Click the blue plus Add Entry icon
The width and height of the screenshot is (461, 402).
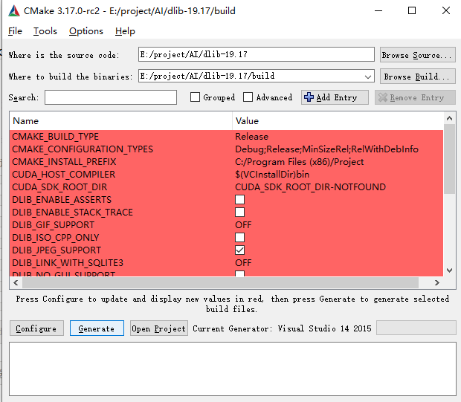click(309, 97)
